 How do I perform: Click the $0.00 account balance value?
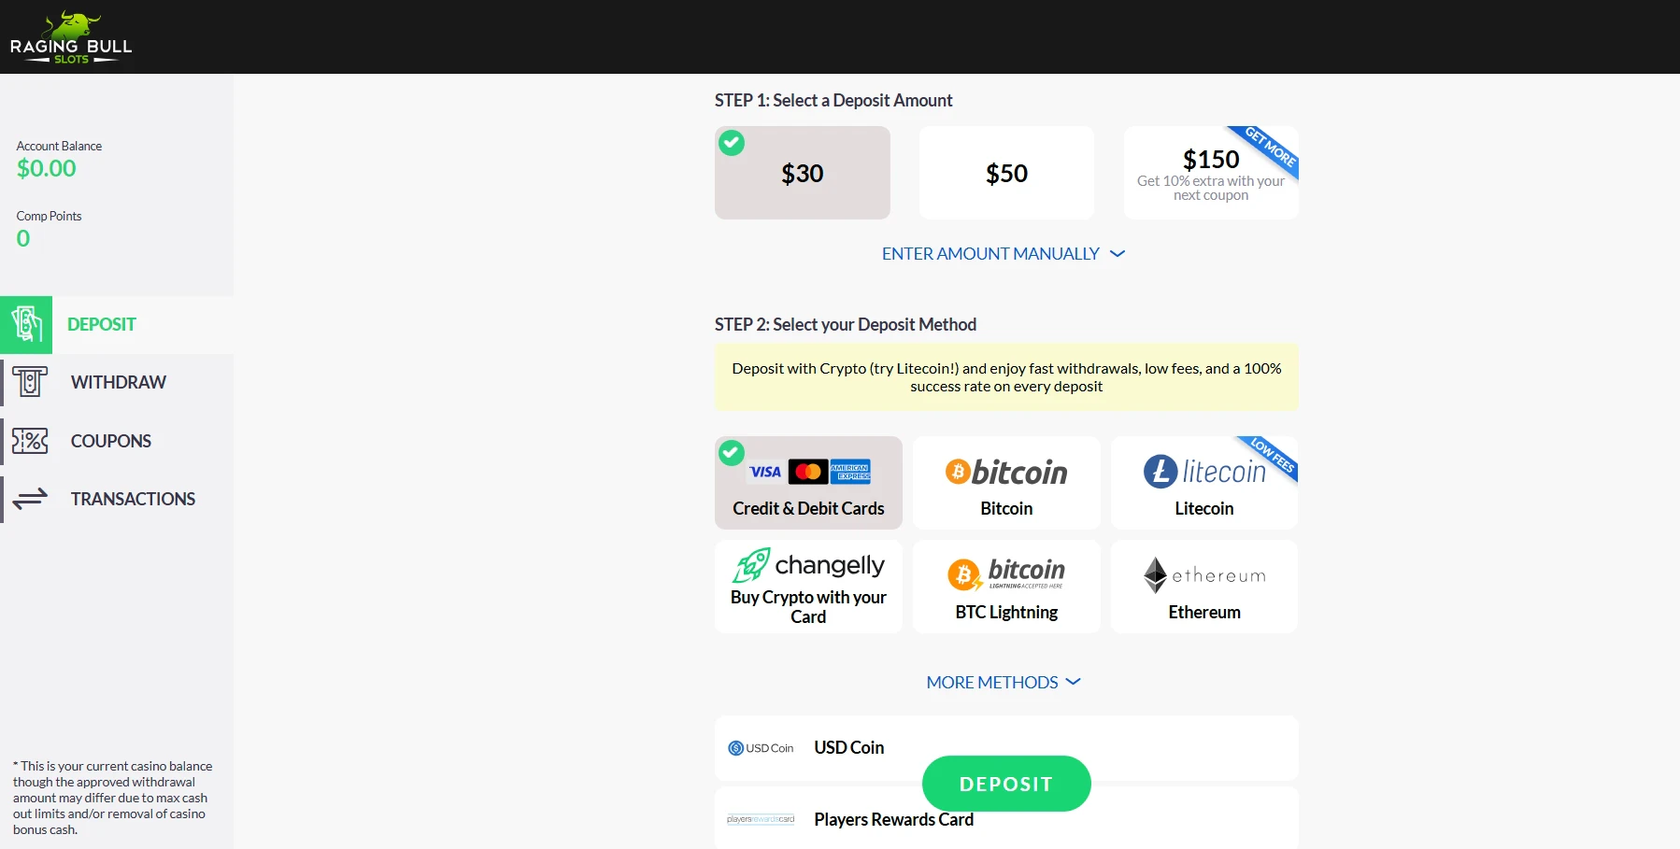tap(47, 168)
